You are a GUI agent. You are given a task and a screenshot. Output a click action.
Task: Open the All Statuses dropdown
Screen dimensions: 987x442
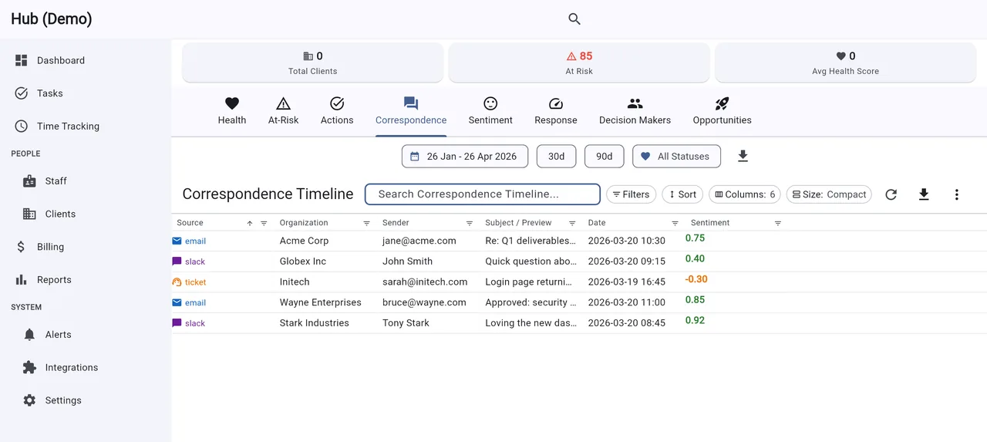click(676, 157)
